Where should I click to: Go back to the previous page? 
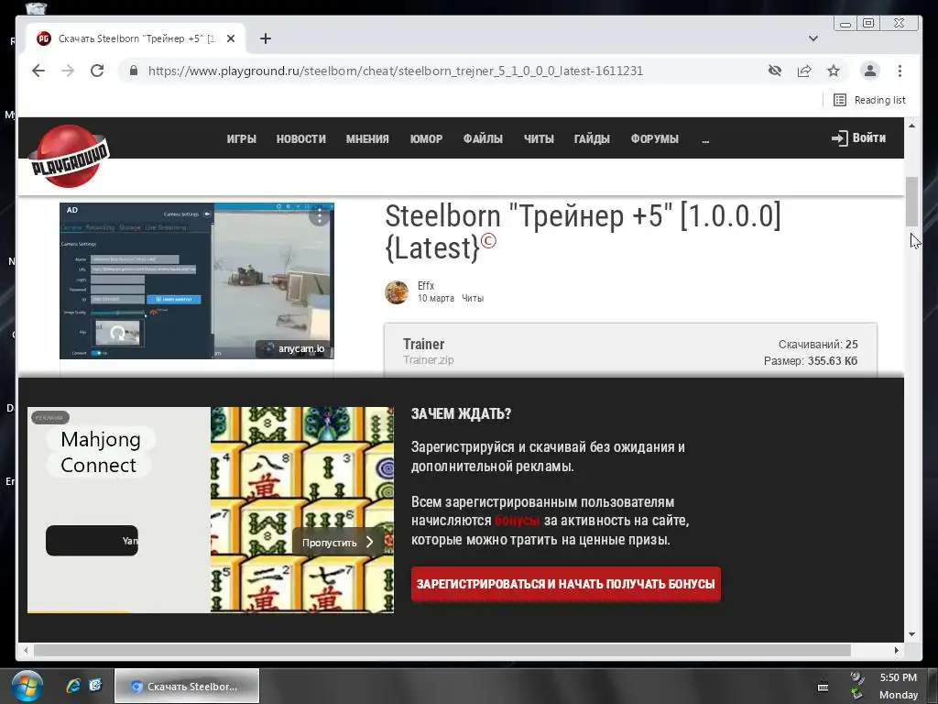click(x=38, y=71)
